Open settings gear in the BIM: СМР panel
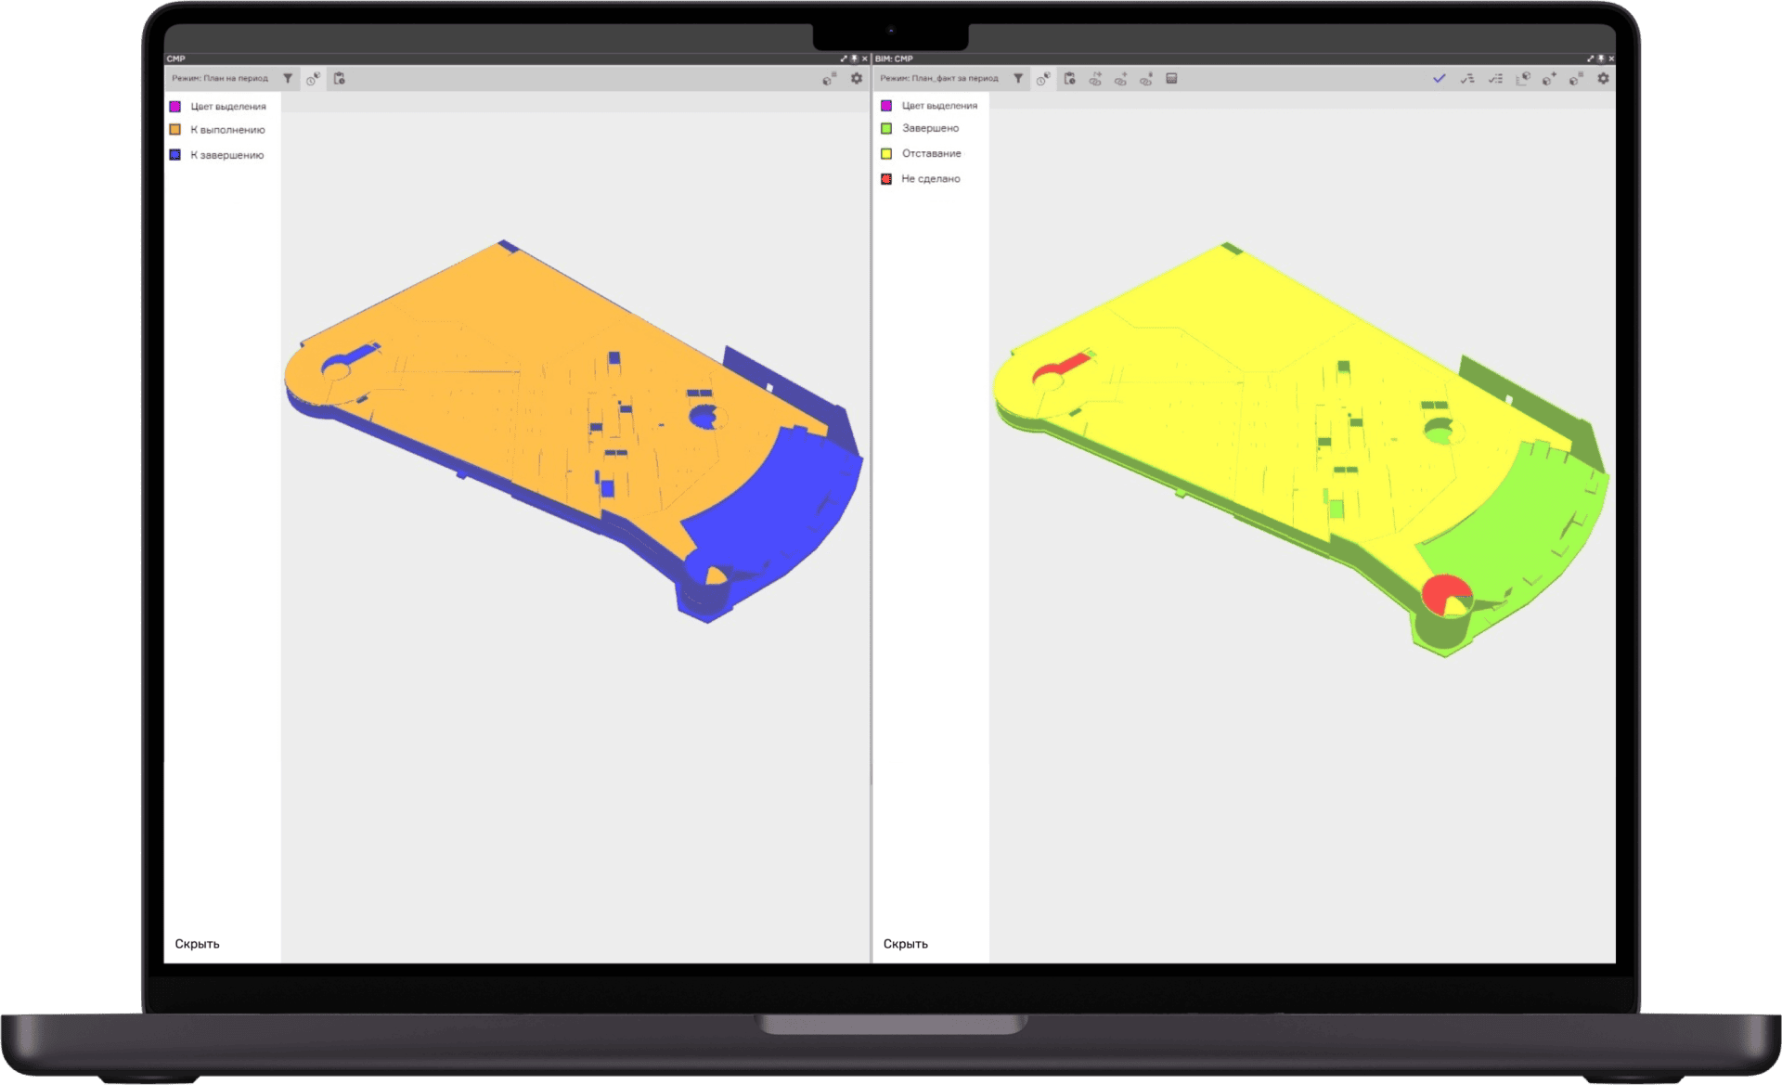The image size is (1782, 1085). 1603,79
